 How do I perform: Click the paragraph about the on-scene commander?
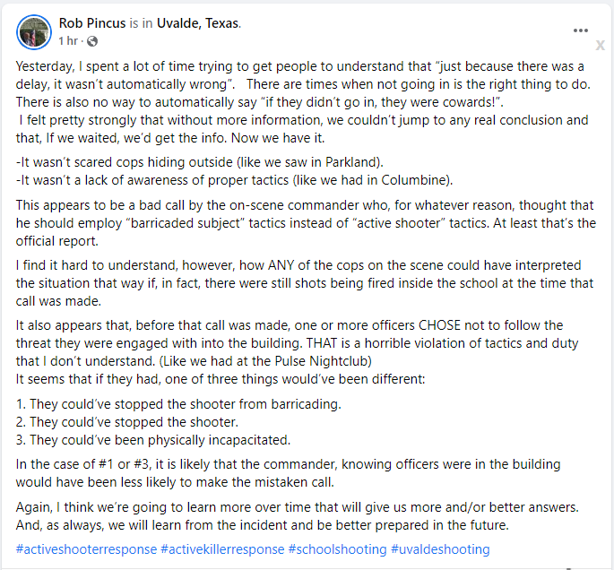click(x=306, y=223)
